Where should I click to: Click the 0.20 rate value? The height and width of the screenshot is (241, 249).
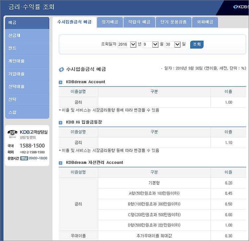[228, 183]
